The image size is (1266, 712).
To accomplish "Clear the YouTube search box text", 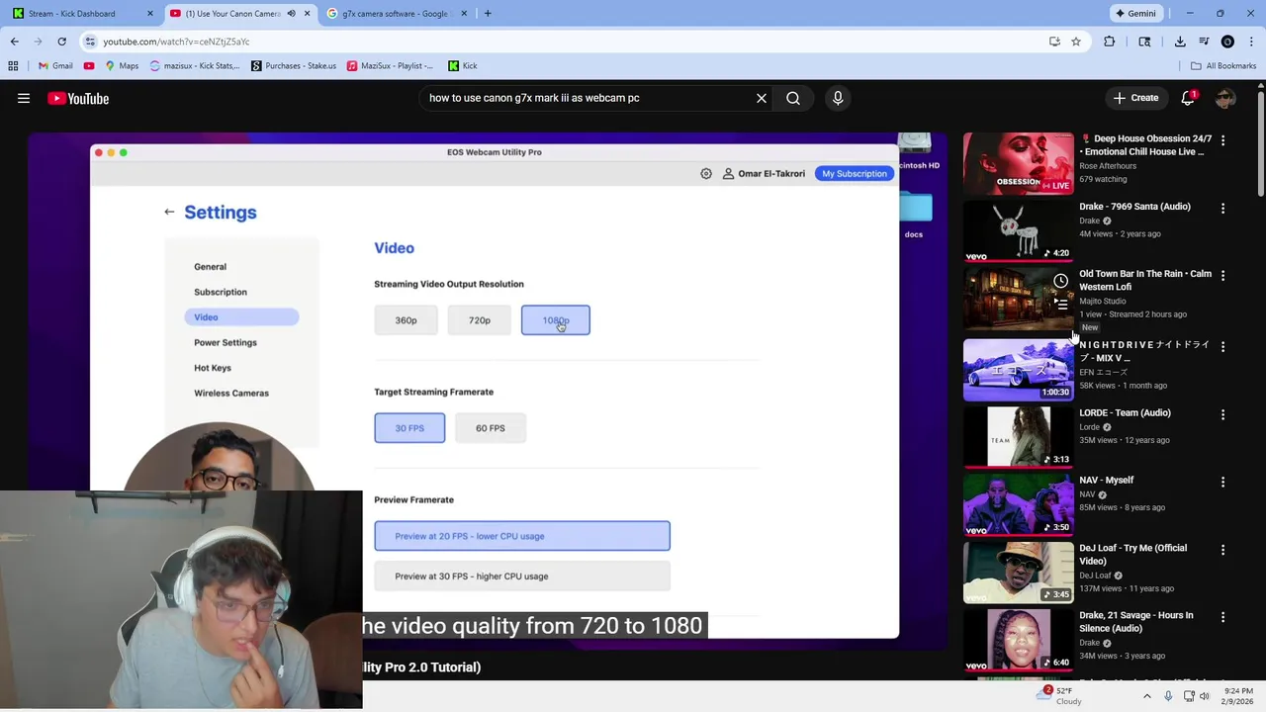I will coord(762,98).
